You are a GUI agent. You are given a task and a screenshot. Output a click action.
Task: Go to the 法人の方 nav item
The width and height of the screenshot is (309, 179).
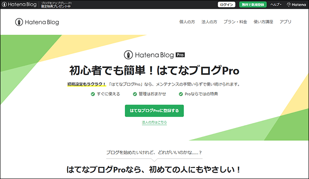209,22
